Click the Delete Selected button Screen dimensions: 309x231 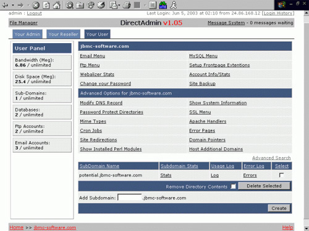coord(264,186)
